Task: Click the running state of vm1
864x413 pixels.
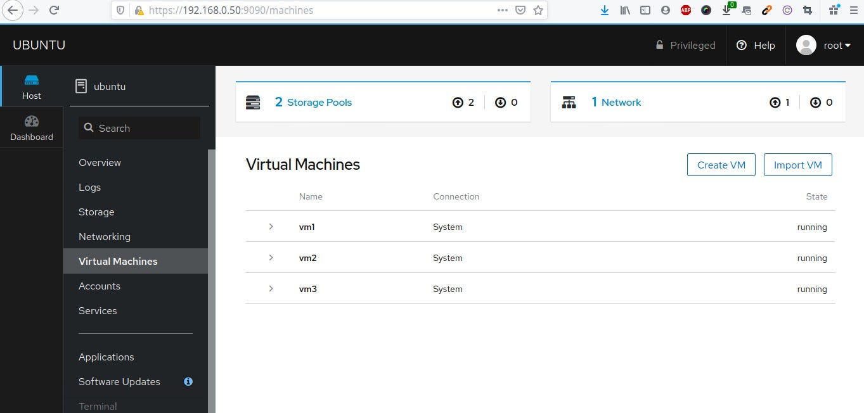Action: click(x=812, y=227)
